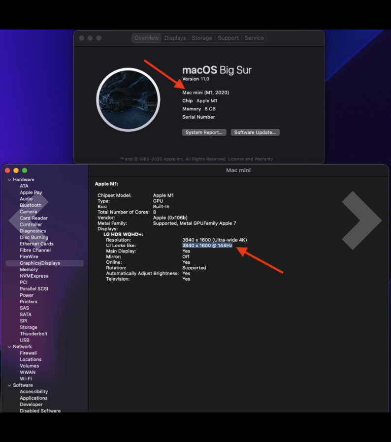The width and height of the screenshot is (391, 442).
Task: Select Graphics/Displays in the sidebar
Action: pos(45,263)
